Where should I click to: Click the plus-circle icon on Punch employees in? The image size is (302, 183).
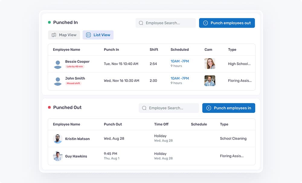point(209,108)
